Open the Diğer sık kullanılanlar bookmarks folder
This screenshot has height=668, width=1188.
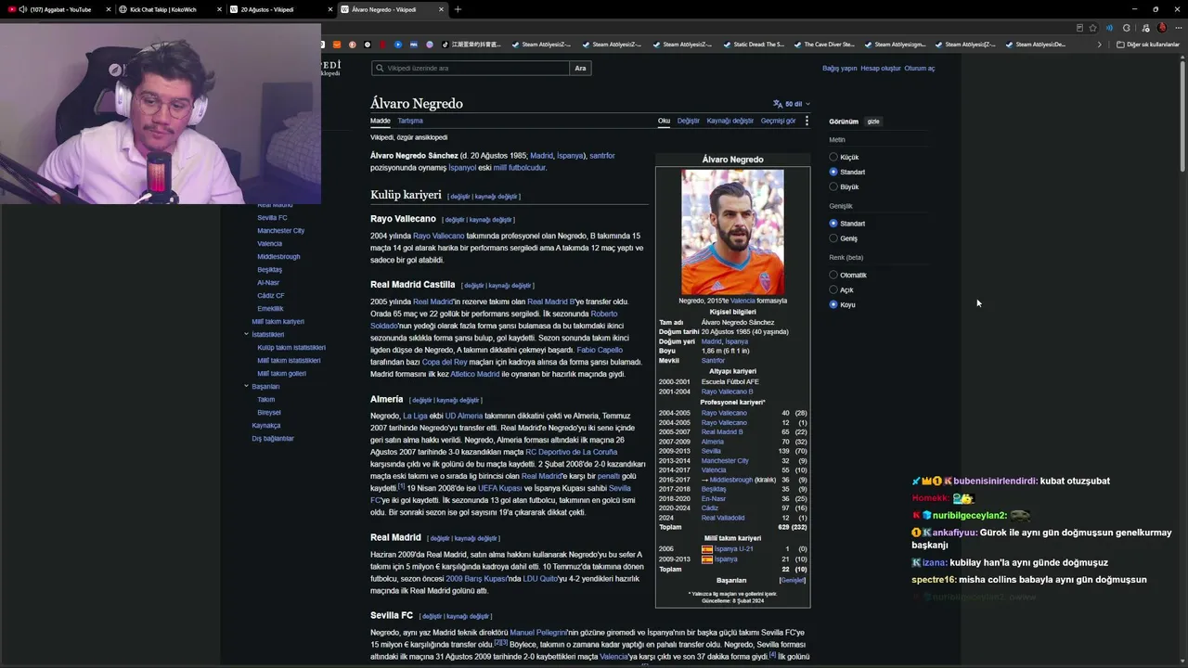pyautogui.click(x=1148, y=45)
